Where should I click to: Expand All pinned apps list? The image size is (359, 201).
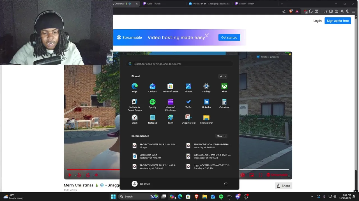click(x=223, y=76)
